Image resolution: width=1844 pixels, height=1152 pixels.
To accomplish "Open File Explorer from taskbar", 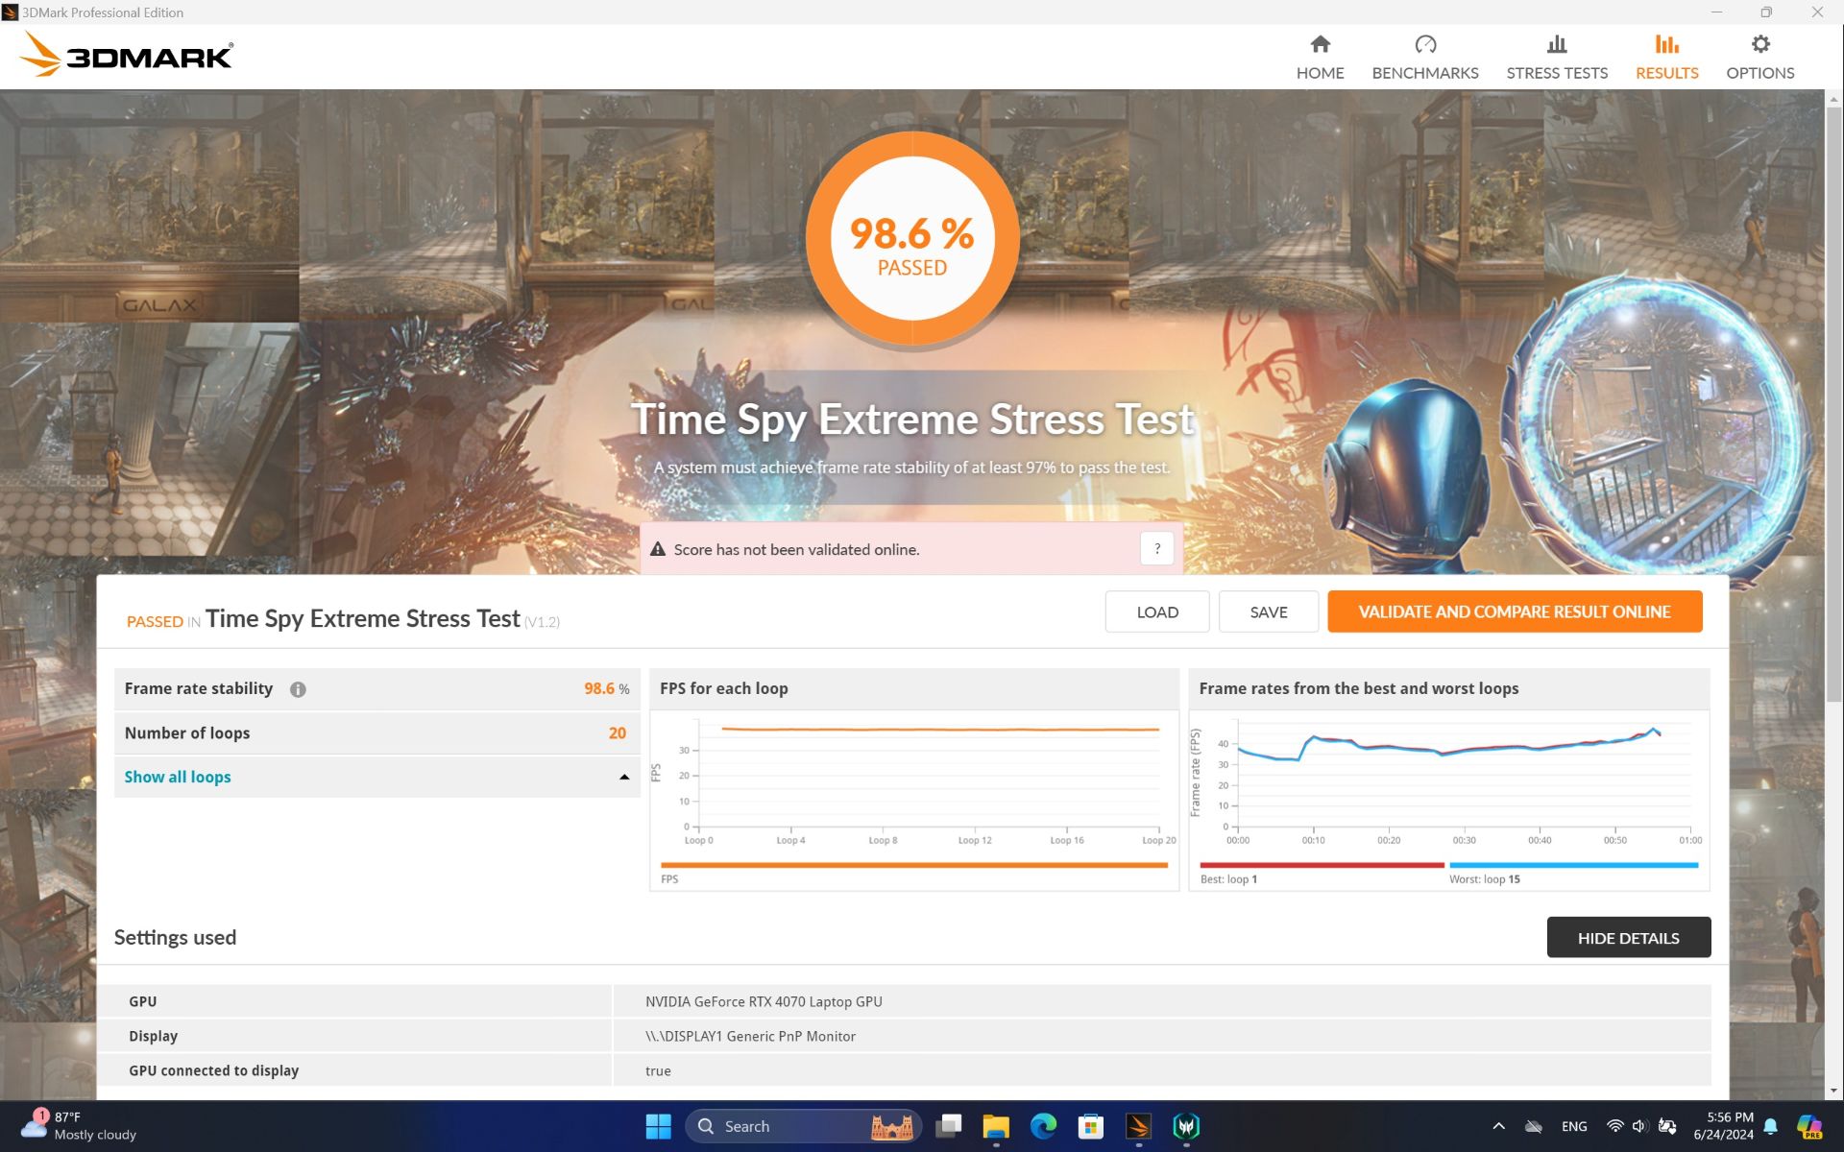I will pyautogui.click(x=996, y=1126).
